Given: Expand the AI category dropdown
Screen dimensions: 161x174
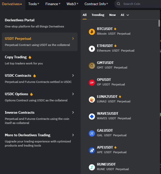Looking at the screenshot, I should pos(125,15).
